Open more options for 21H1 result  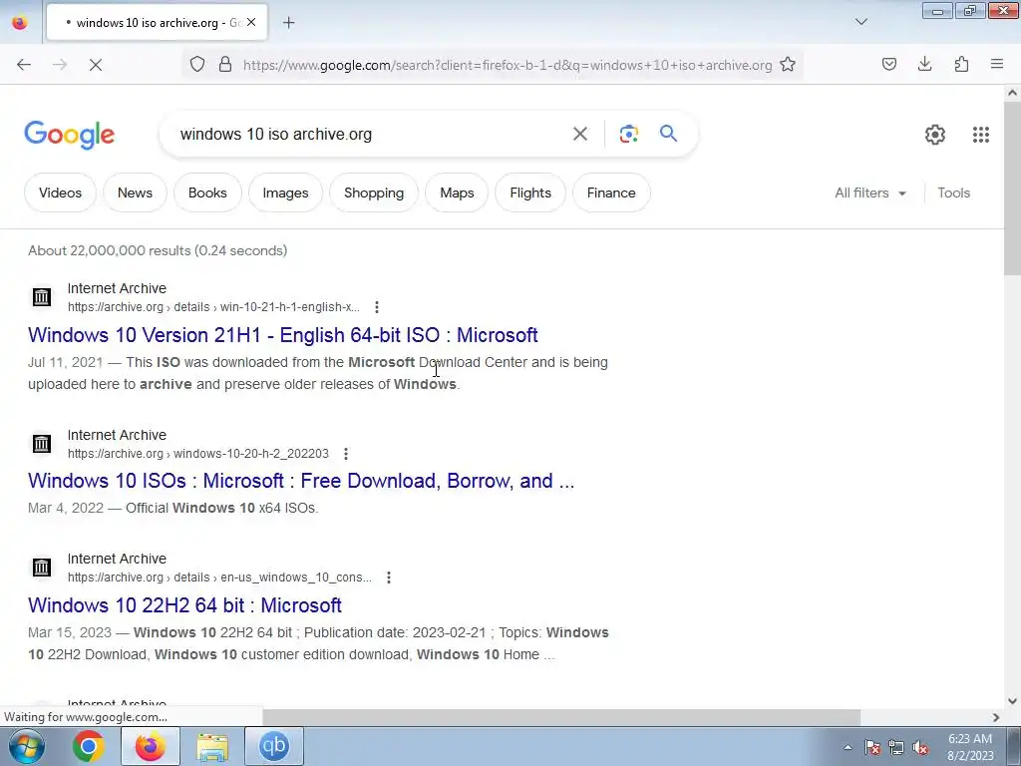click(x=376, y=307)
